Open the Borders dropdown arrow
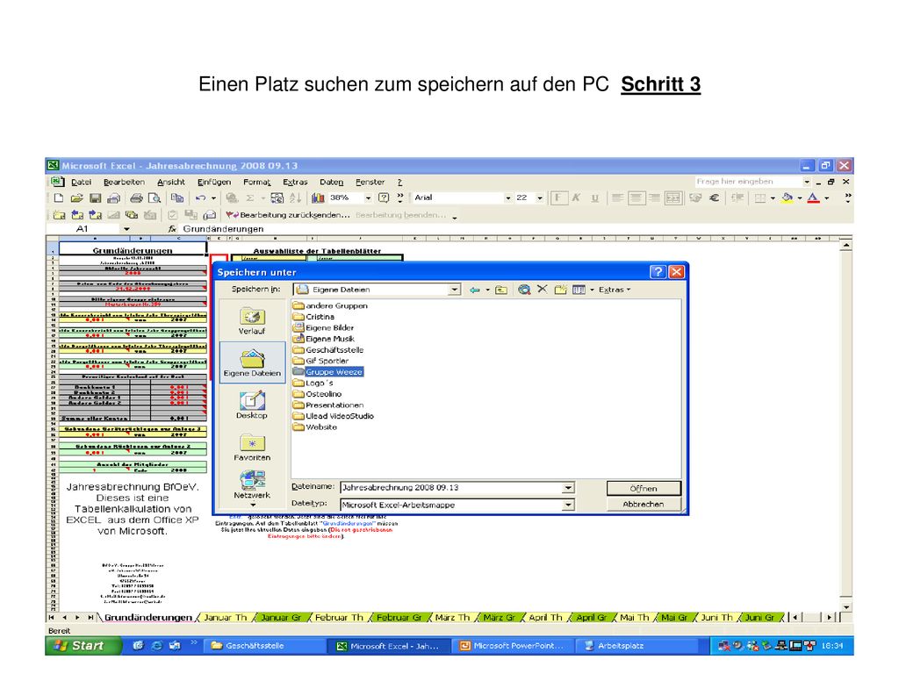The image size is (899, 674). 773,198
